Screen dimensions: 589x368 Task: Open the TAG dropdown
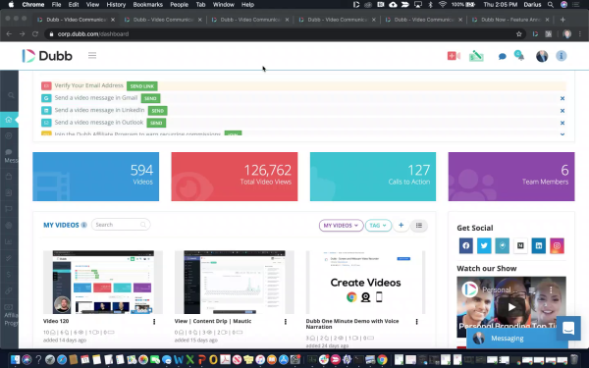pos(378,226)
